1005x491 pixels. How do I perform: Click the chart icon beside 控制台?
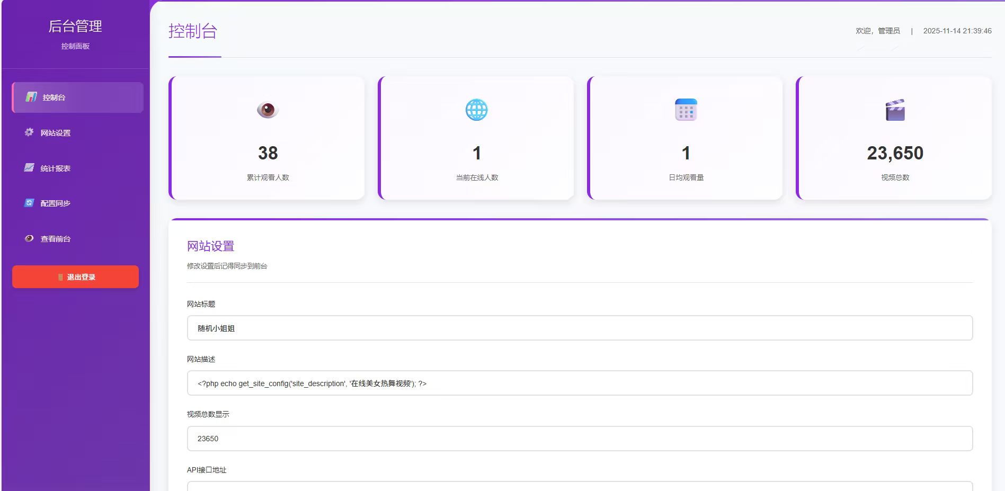click(31, 97)
